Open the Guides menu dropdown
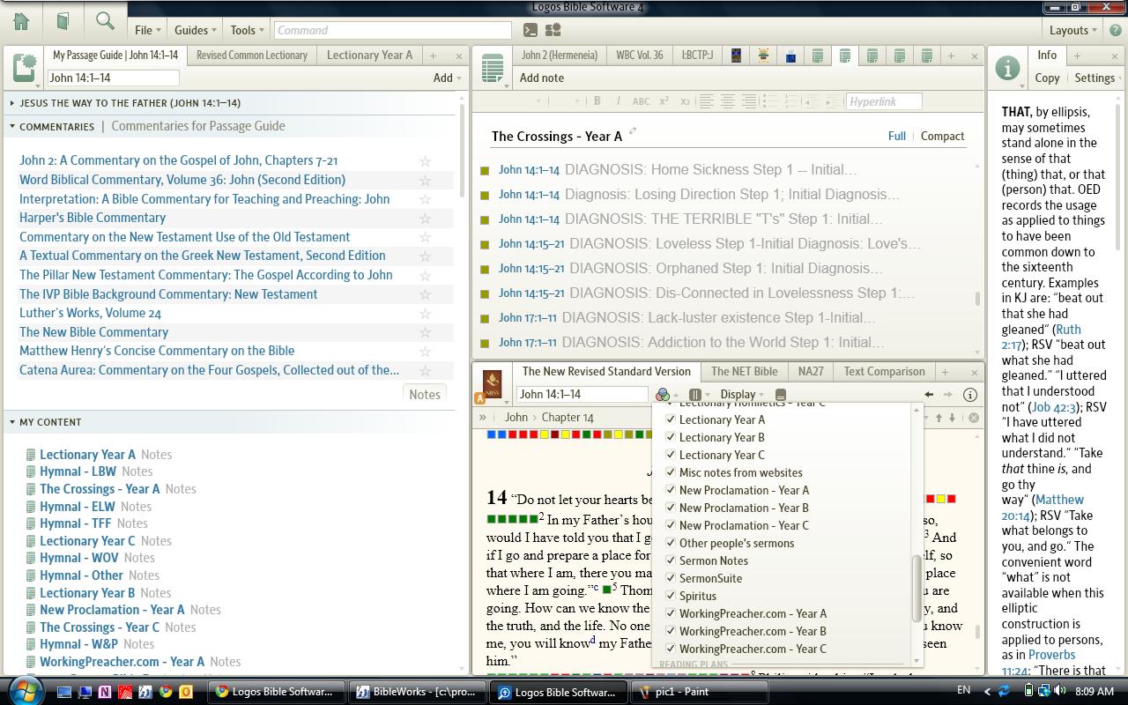The height and width of the screenshot is (705, 1128). pyautogui.click(x=197, y=30)
